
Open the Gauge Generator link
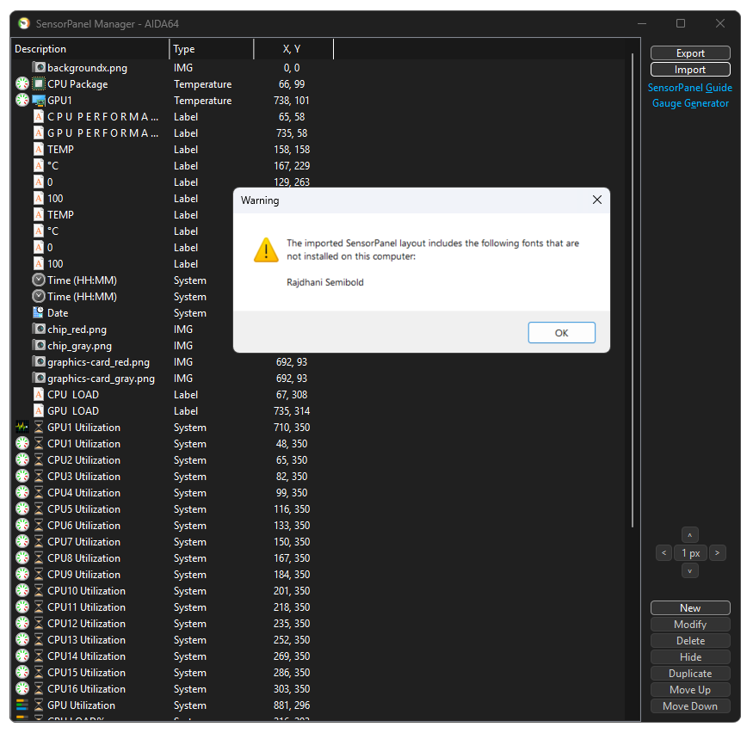tap(690, 103)
